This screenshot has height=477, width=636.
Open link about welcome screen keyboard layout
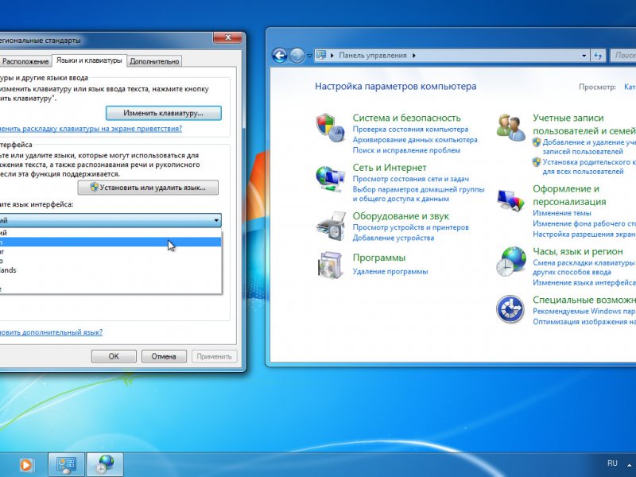(x=91, y=129)
